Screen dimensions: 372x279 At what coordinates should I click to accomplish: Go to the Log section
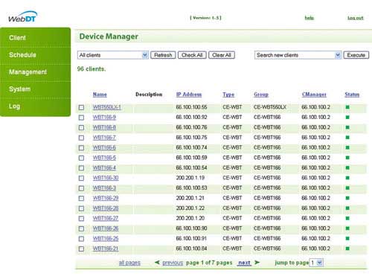pos(14,106)
